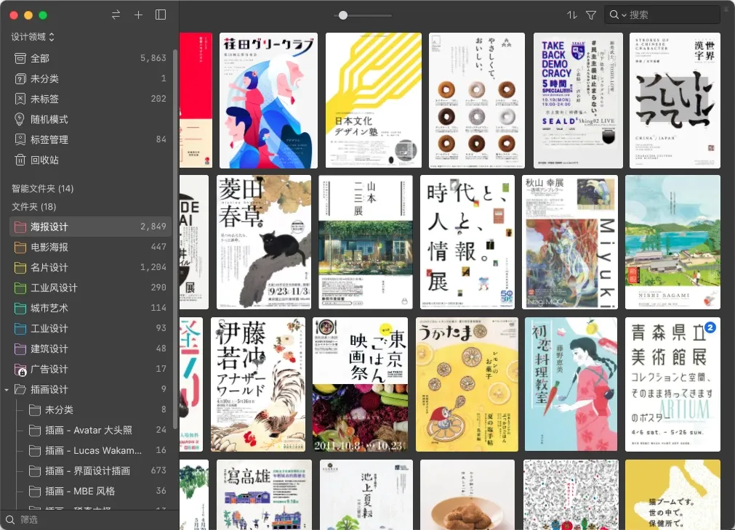Open 随机模式 random mode
Image resolution: width=735 pixels, height=530 pixels.
click(90, 119)
